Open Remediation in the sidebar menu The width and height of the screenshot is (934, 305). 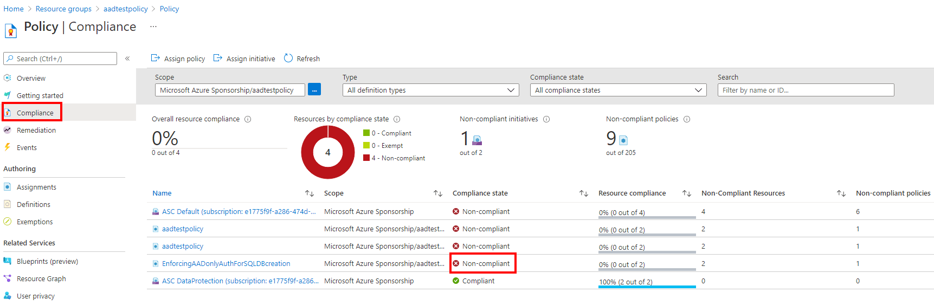click(36, 131)
